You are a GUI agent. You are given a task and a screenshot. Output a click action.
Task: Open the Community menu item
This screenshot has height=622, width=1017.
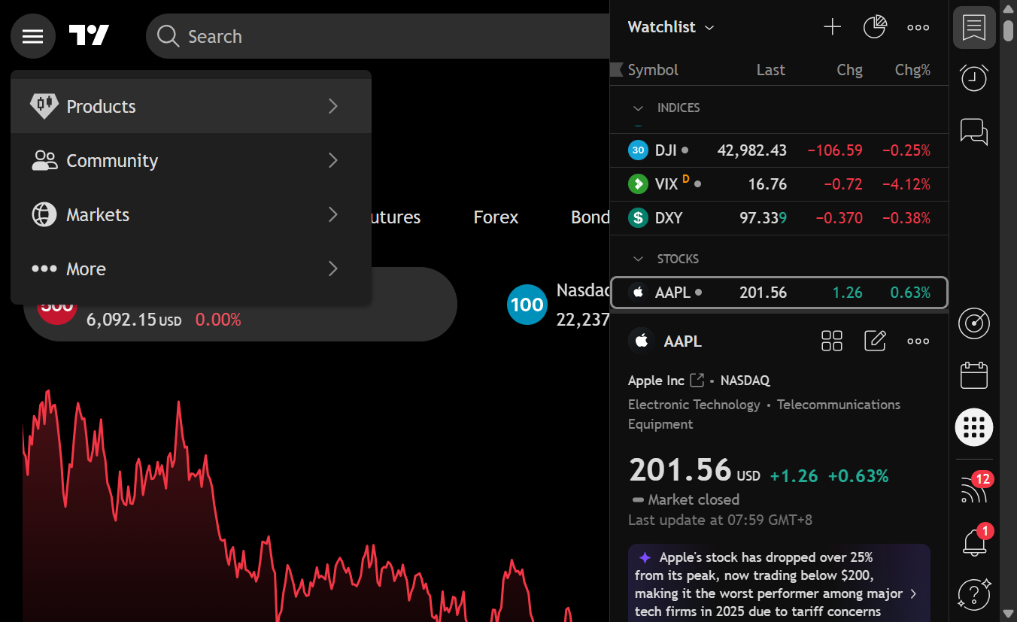click(x=191, y=160)
